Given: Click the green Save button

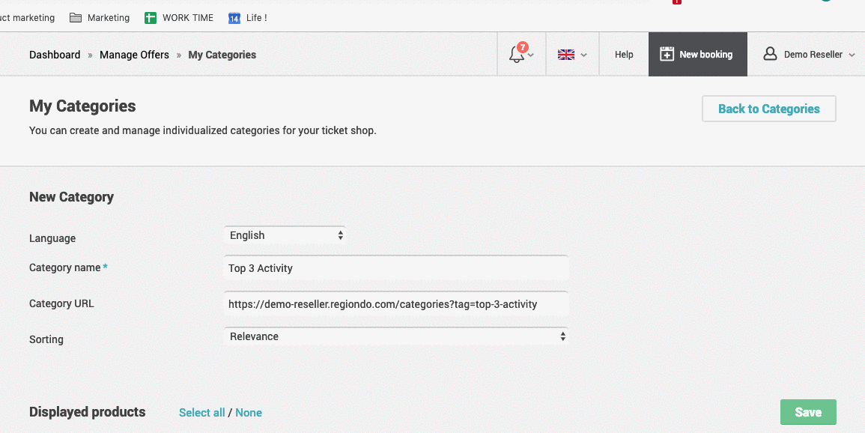Looking at the screenshot, I should click(808, 412).
